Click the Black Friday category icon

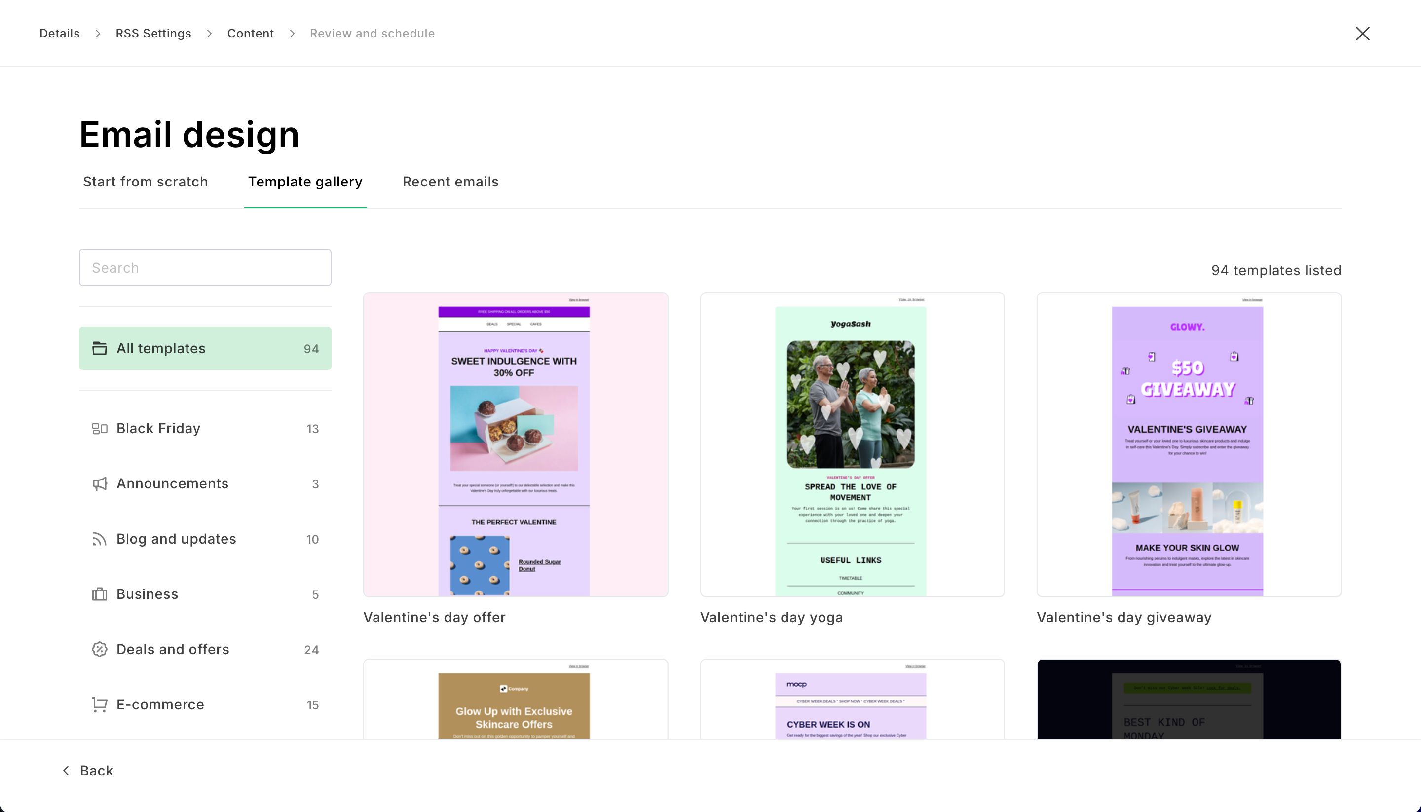[x=99, y=428]
